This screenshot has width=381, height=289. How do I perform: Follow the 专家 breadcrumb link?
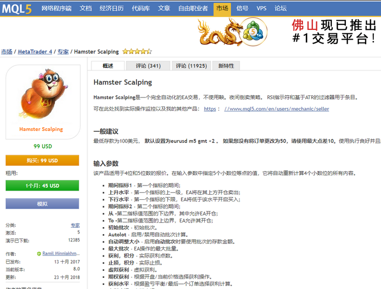pyautogui.click(x=63, y=52)
